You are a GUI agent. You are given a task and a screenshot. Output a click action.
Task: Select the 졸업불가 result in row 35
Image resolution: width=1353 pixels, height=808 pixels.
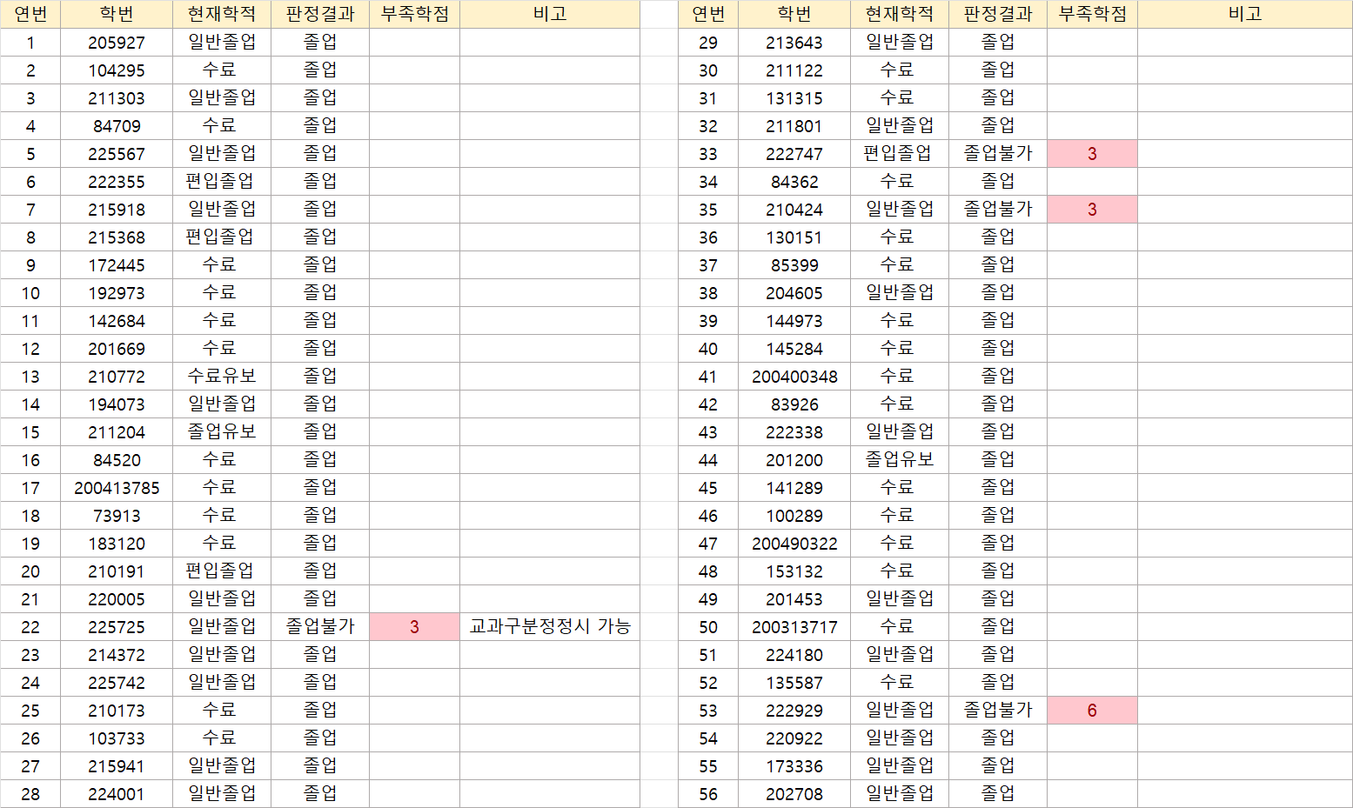[x=998, y=210]
